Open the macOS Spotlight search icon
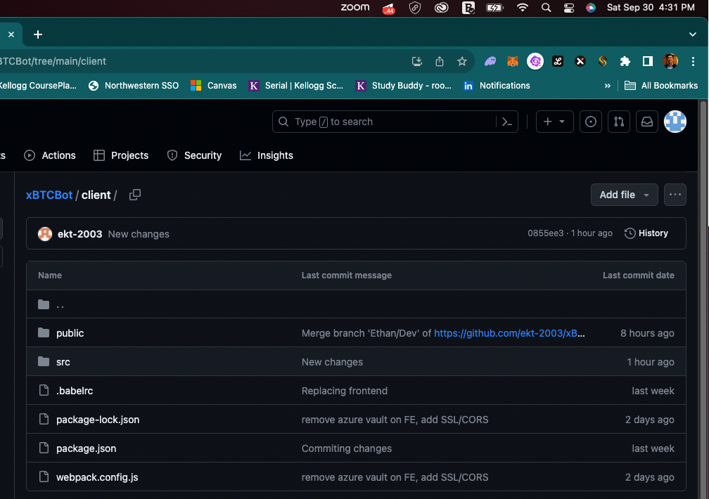 point(546,8)
